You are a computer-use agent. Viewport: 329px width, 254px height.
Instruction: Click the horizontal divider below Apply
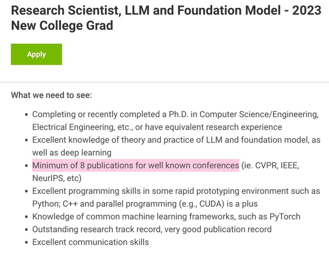pos(164,82)
